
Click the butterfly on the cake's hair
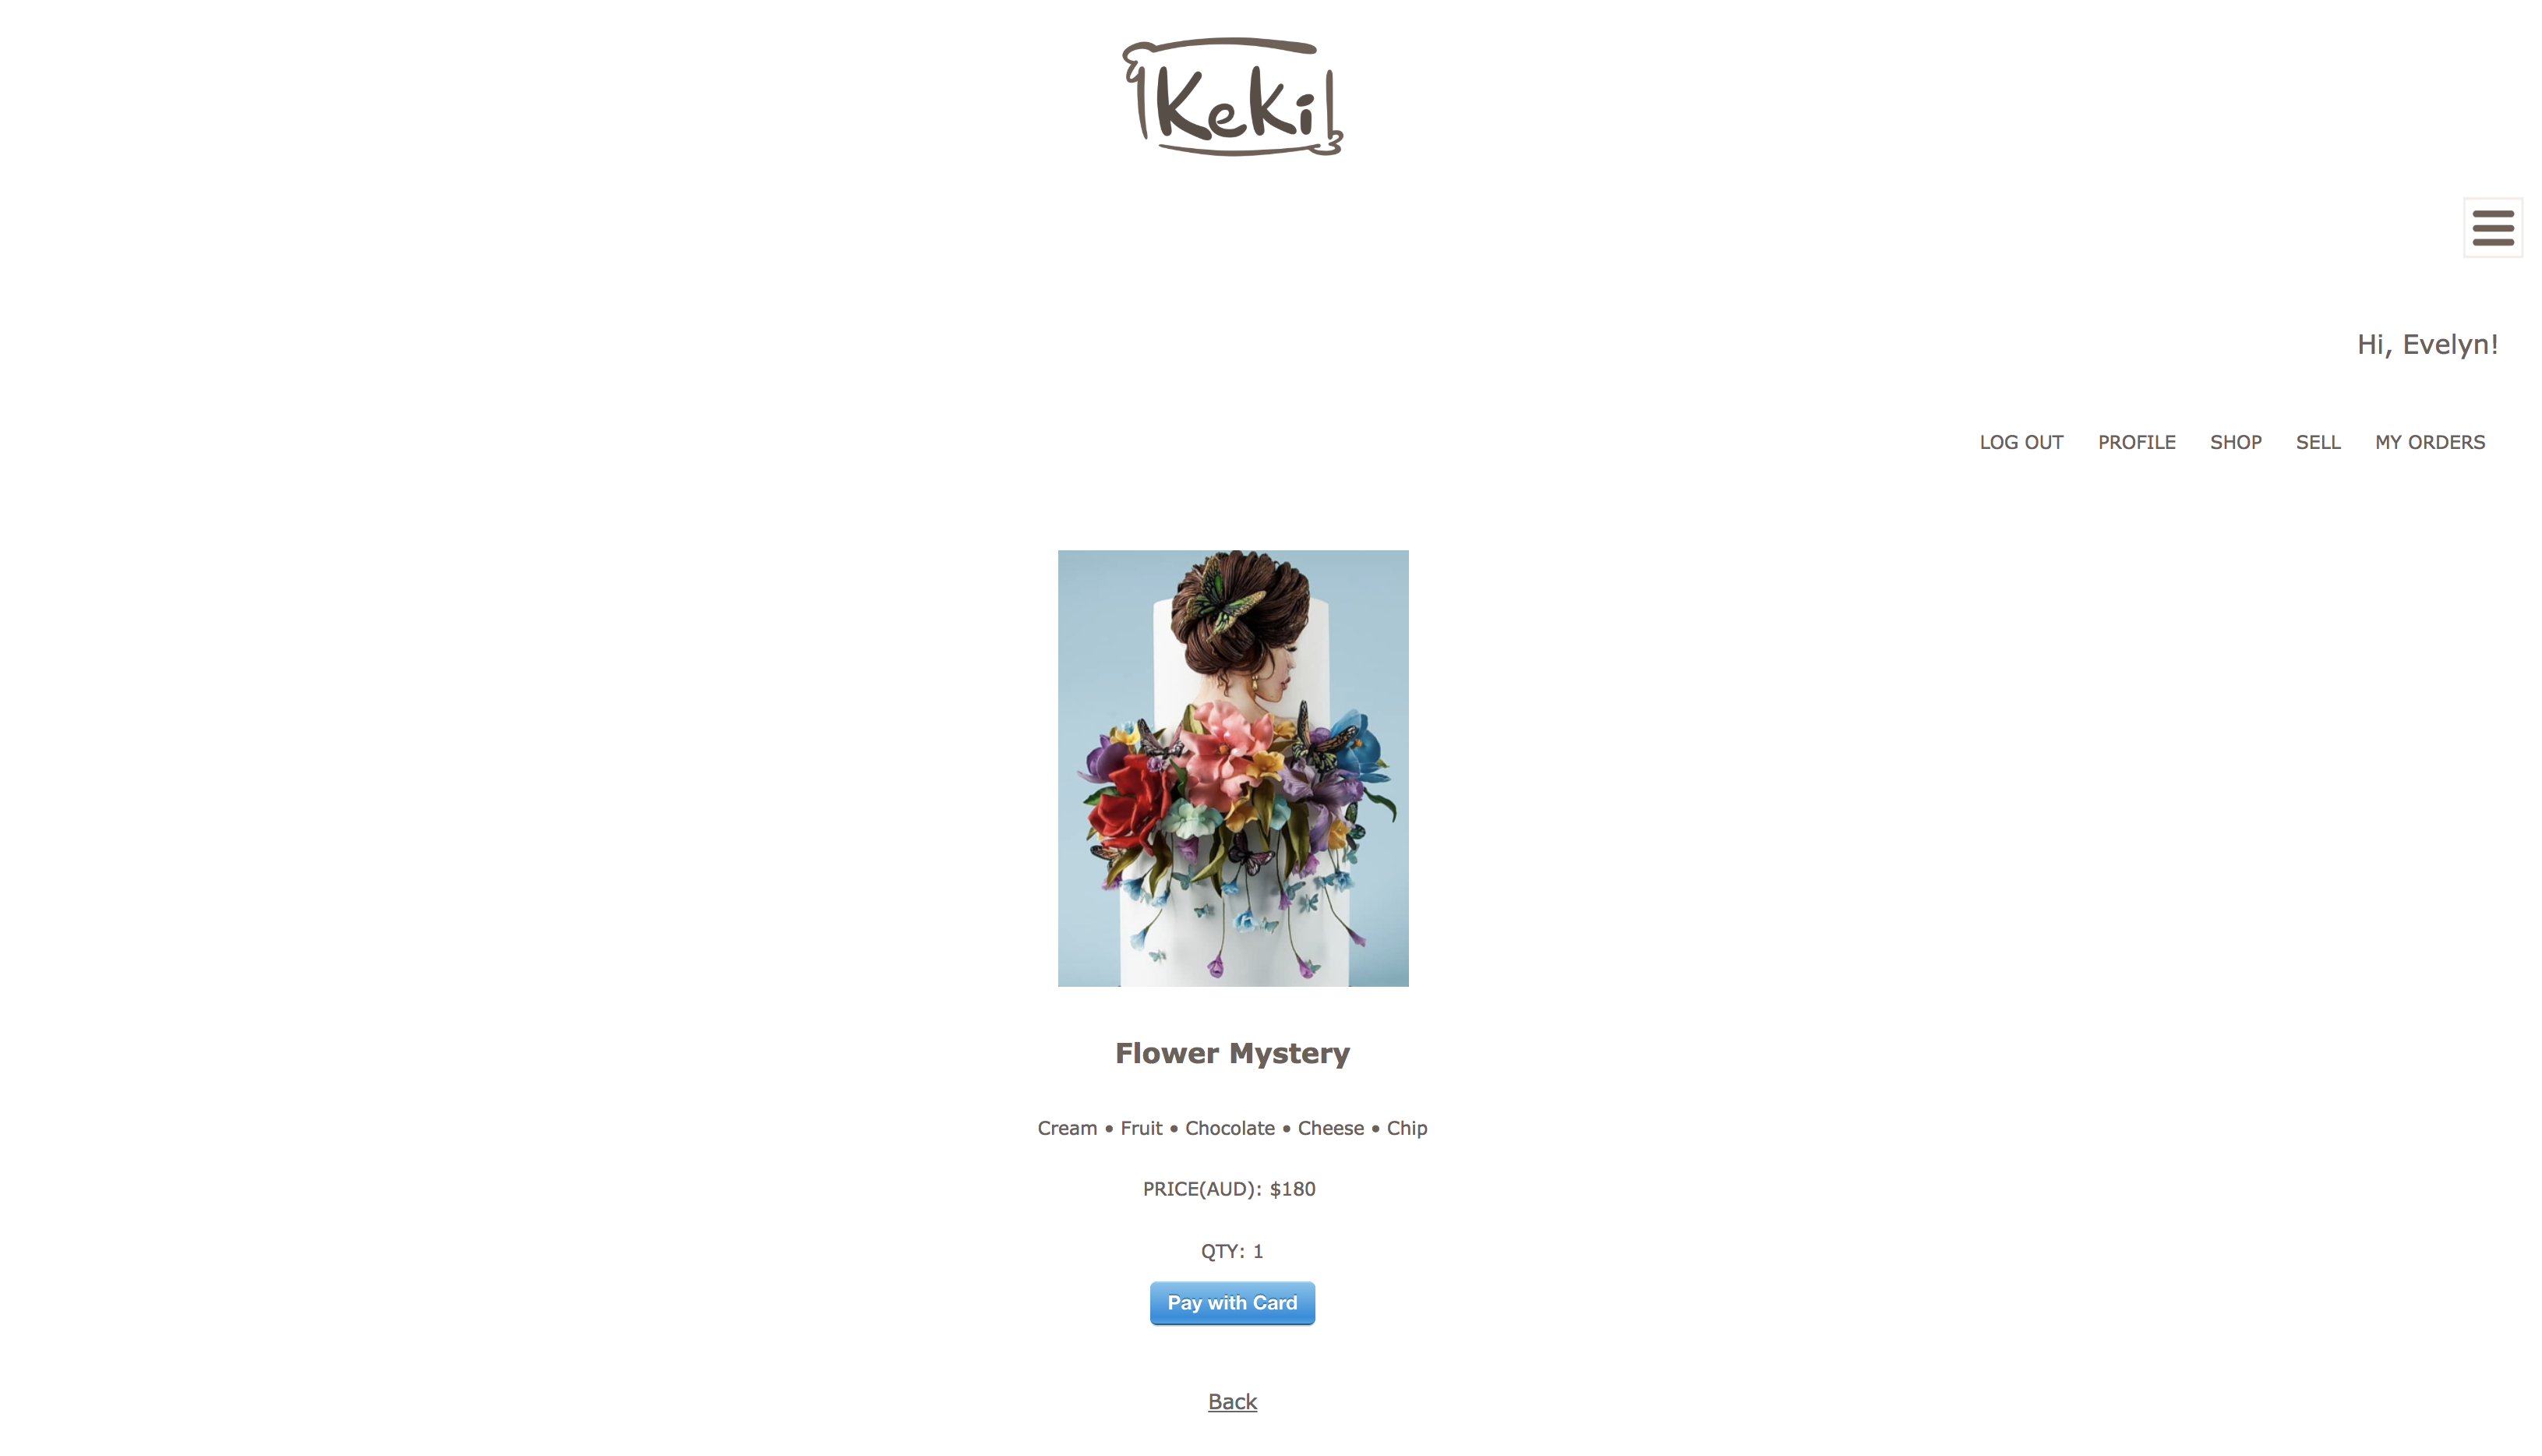pos(1226,601)
